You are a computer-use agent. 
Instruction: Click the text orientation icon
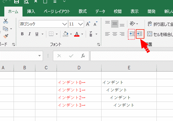click(132, 23)
